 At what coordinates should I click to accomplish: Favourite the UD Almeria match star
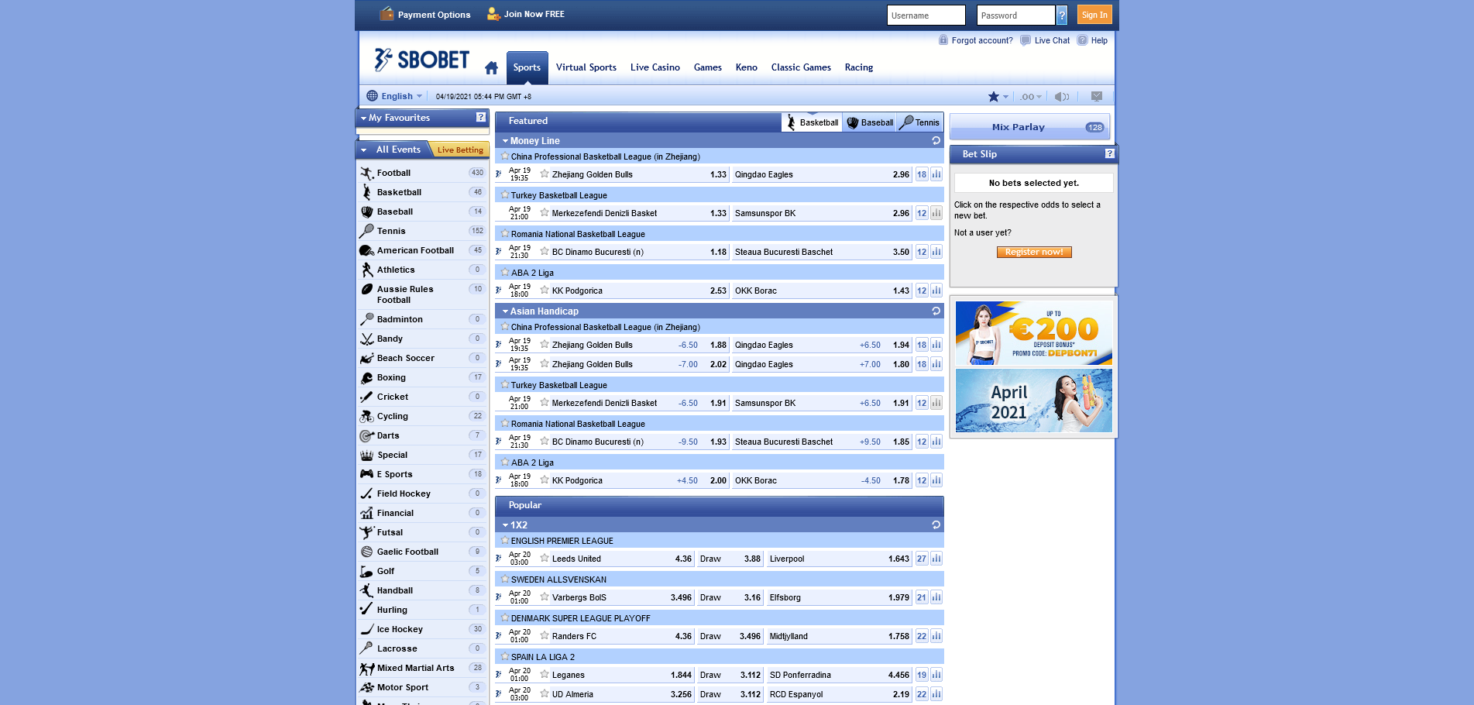pos(545,693)
